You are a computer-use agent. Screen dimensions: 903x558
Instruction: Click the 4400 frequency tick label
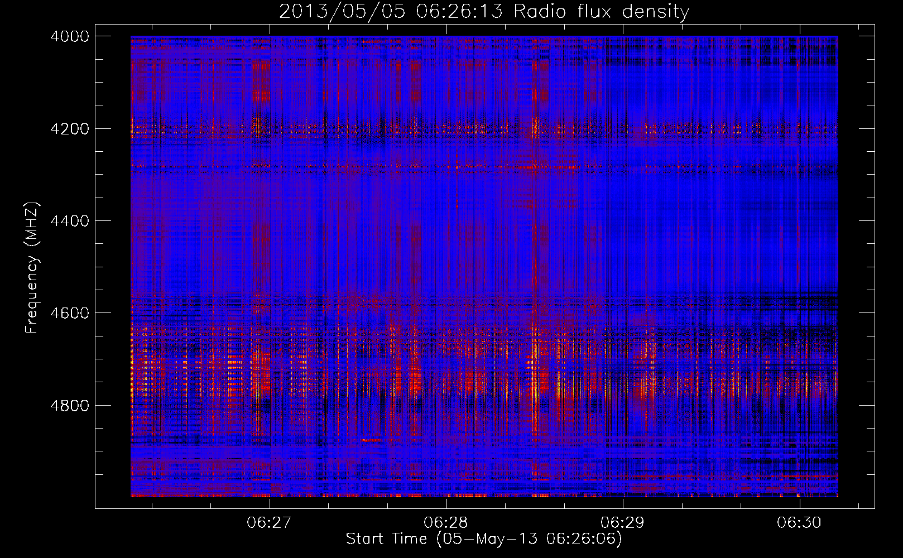(x=69, y=221)
